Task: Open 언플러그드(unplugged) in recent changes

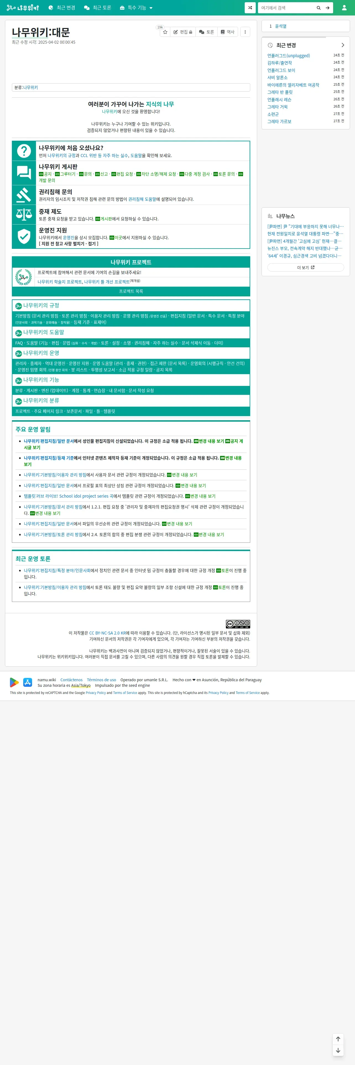Action: pyautogui.click(x=288, y=55)
